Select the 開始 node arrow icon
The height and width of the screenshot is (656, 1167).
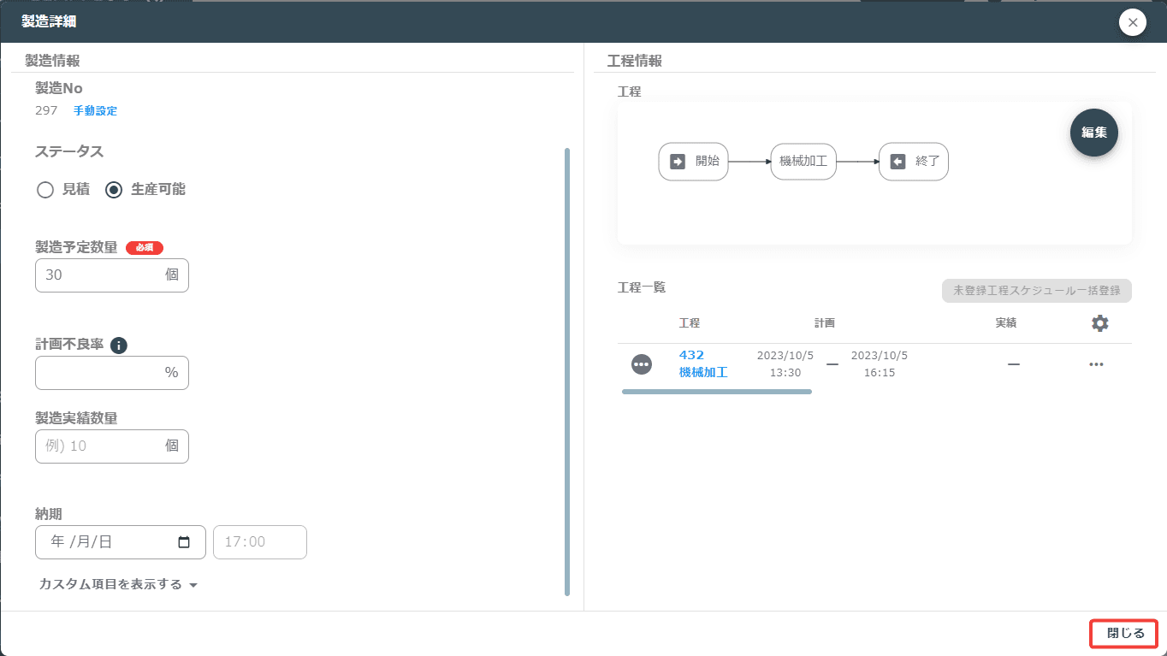678,161
